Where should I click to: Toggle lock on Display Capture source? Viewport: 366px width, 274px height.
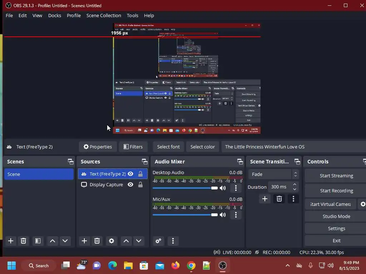[140, 184]
